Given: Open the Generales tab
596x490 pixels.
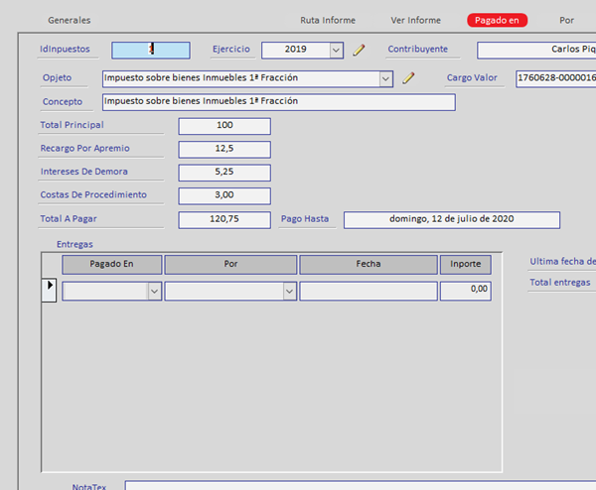Looking at the screenshot, I should (70, 20).
